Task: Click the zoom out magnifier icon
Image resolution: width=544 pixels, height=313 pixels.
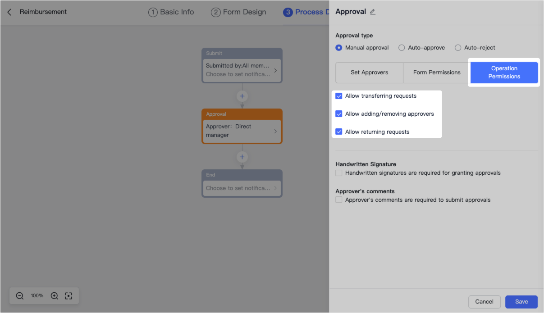Action: point(19,295)
